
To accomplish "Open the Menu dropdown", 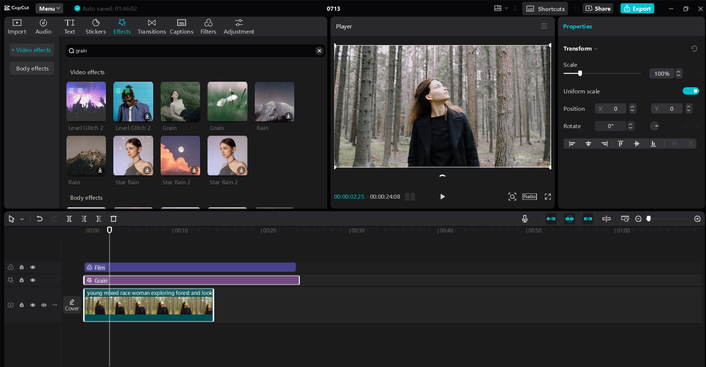I will click(49, 8).
